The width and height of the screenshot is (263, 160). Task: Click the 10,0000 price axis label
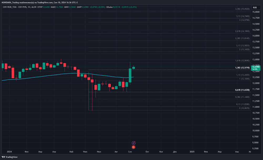(256, 131)
